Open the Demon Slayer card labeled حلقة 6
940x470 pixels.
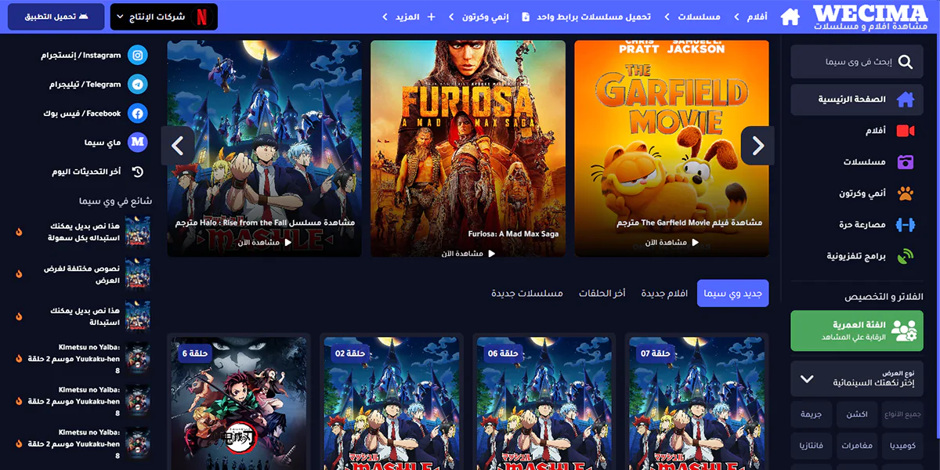tap(239, 403)
